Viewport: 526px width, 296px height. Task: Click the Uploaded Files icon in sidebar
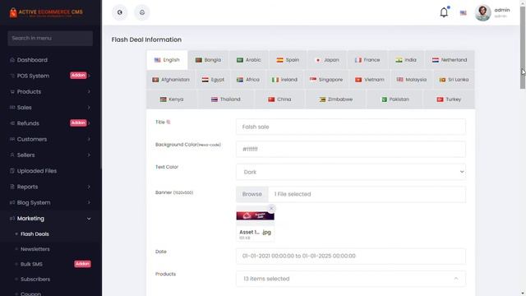(x=12, y=171)
